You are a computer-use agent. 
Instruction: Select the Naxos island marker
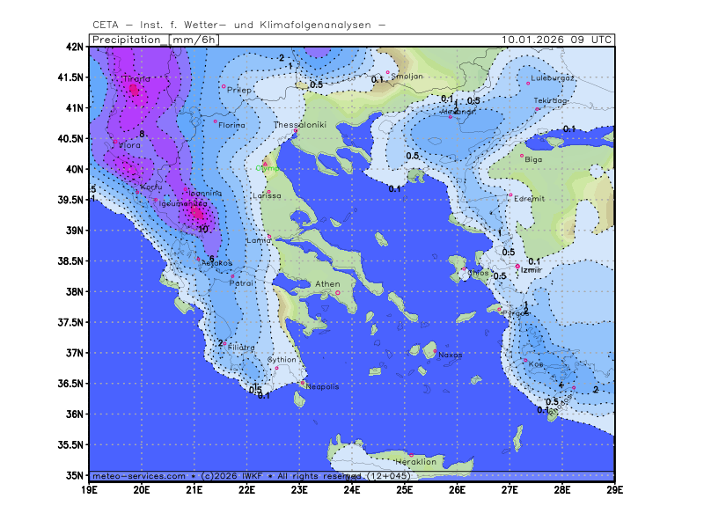(x=435, y=350)
